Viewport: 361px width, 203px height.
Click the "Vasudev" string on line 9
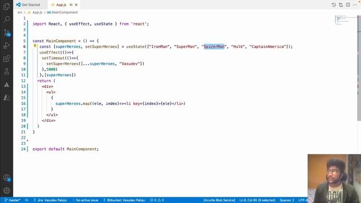(x=130, y=64)
